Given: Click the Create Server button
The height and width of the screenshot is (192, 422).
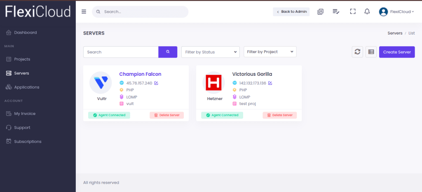Looking at the screenshot, I should pyautogui.click(x=396, y=52).
